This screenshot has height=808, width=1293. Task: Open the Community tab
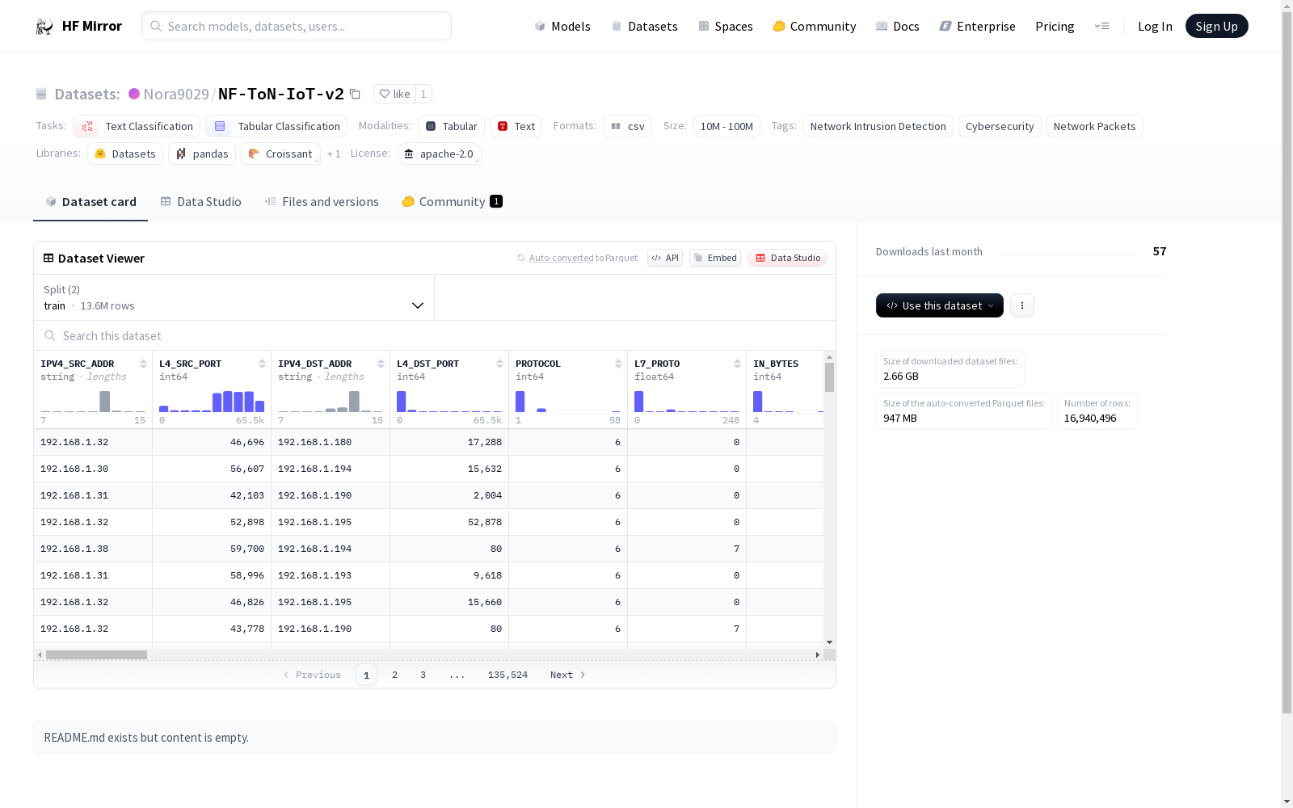(453, 202)
